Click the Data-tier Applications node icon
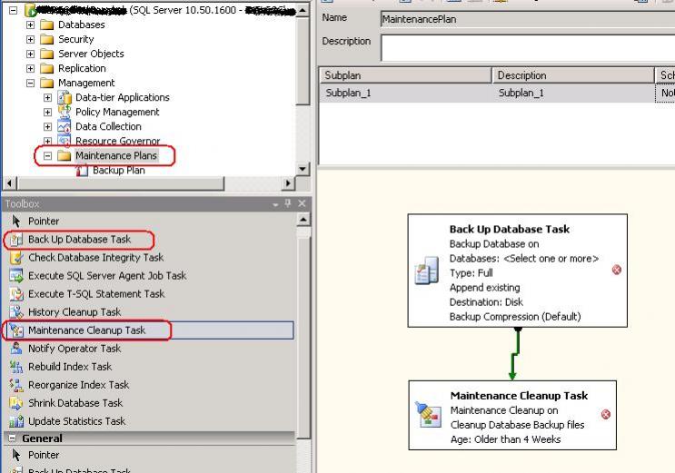 click(x=65, y=98)
